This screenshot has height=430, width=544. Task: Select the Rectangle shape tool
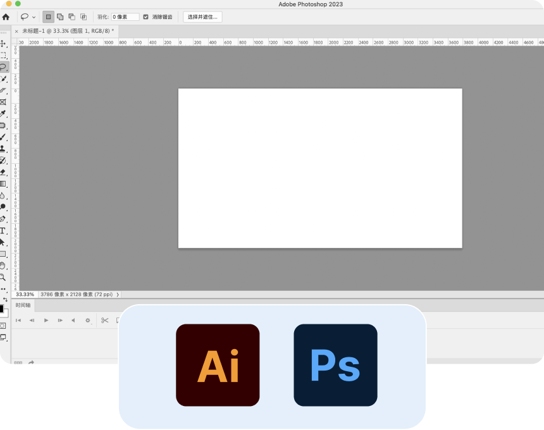click(3, 254)
